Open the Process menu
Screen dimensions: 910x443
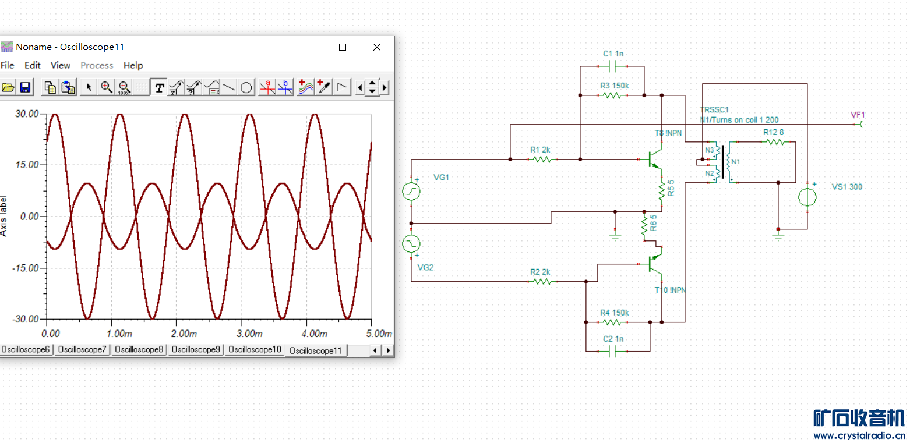pyautogui.click(x=97, y=65)
